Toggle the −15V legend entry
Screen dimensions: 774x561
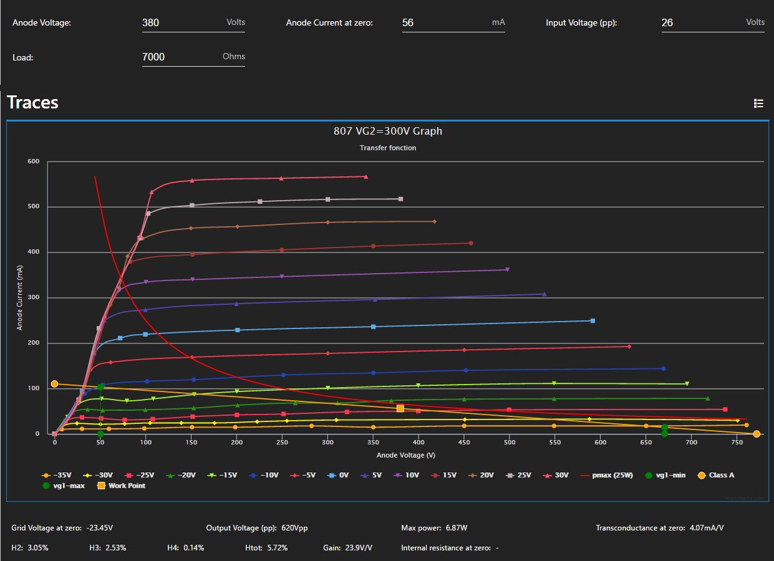click(x=223, y=475)
